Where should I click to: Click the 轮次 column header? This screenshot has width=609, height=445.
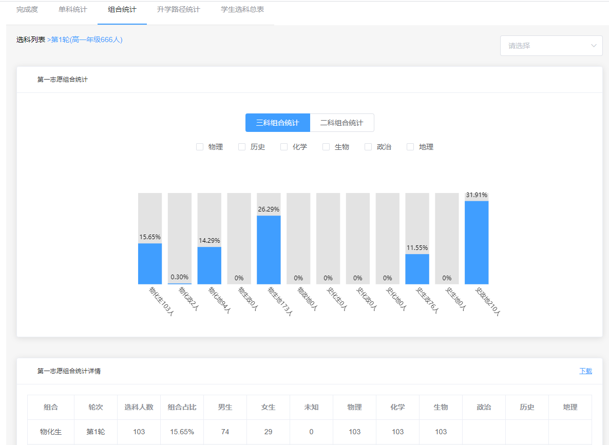coord(96,407)
